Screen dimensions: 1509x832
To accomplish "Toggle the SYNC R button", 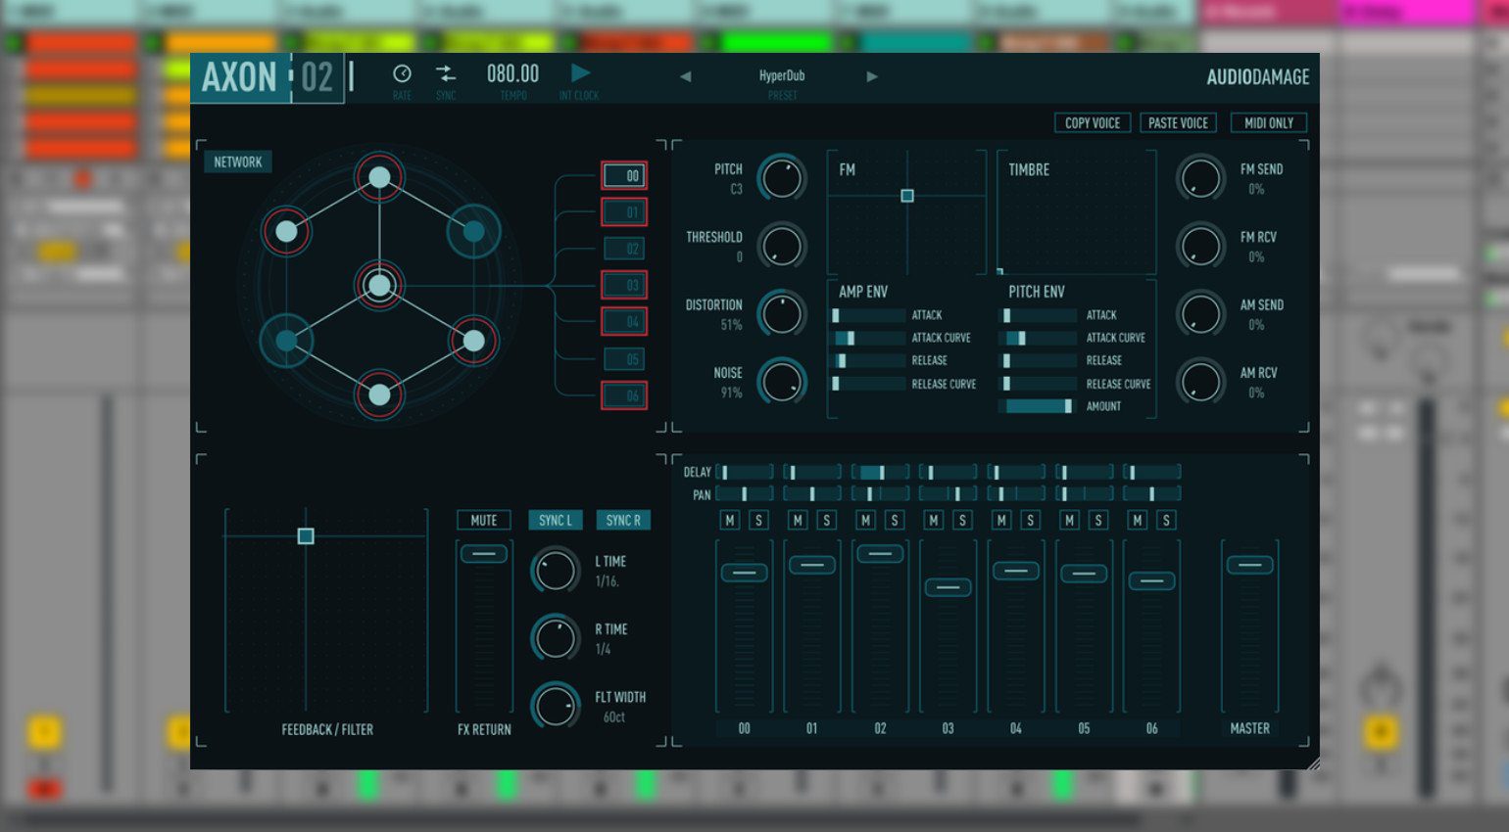I will pos(623,520).
